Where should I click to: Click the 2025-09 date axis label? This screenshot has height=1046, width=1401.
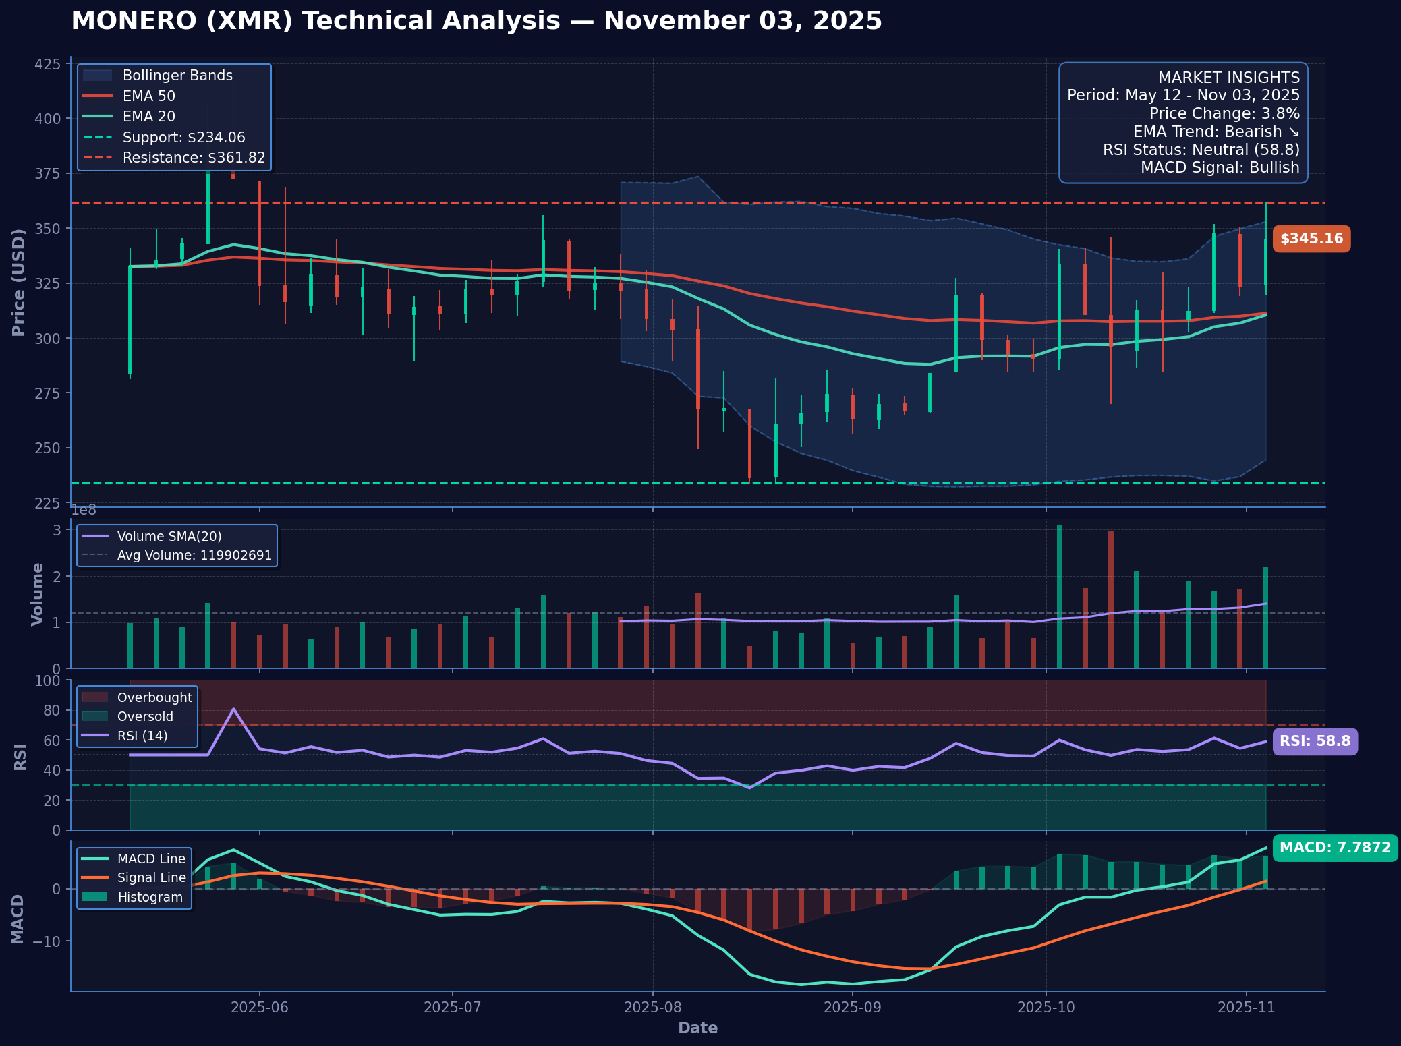click(x=851, y=1008)
